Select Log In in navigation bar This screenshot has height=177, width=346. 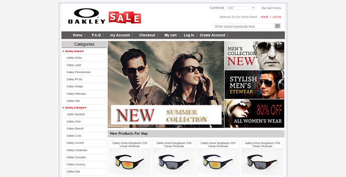click(189, 35)
